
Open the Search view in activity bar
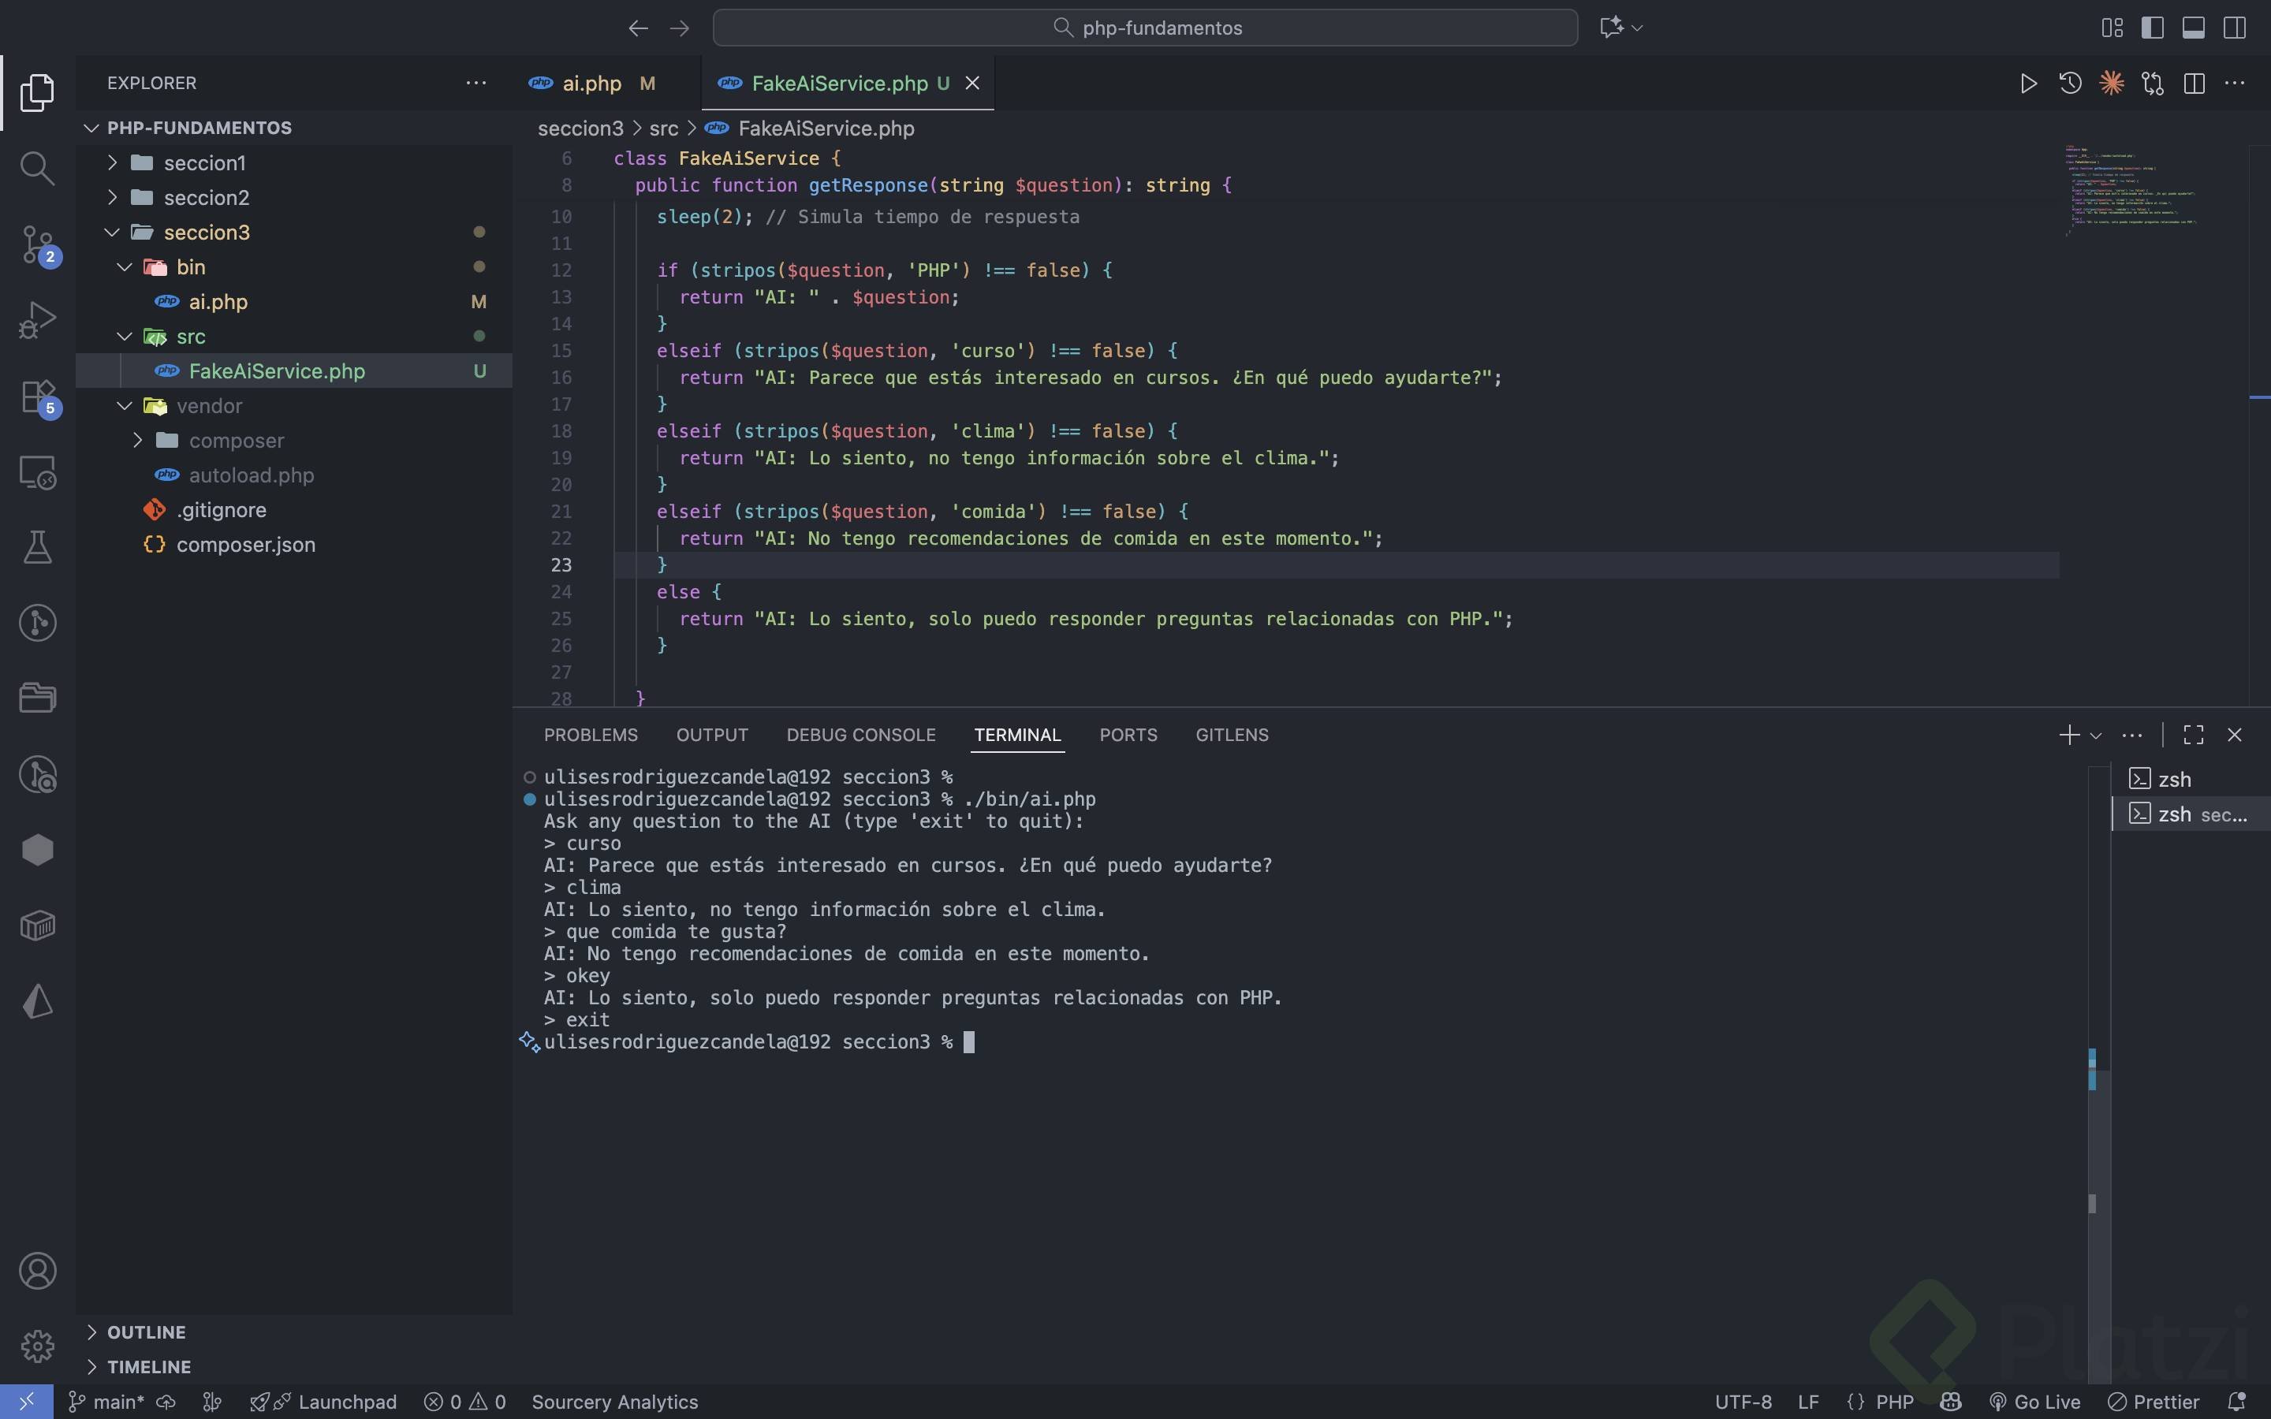(36, 168)
